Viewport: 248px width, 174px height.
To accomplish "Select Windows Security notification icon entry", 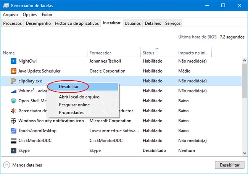I will coord(51,121).
